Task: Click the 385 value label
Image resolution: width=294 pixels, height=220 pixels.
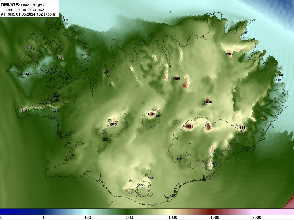Action: coord(215,164)
